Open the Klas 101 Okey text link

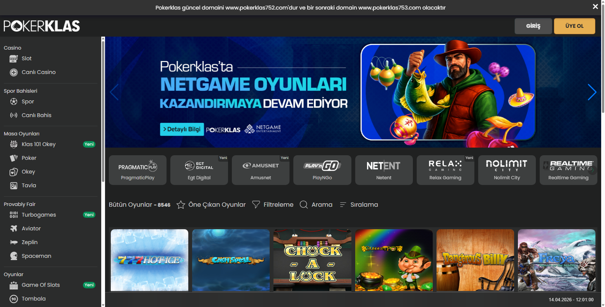point(39,144)
